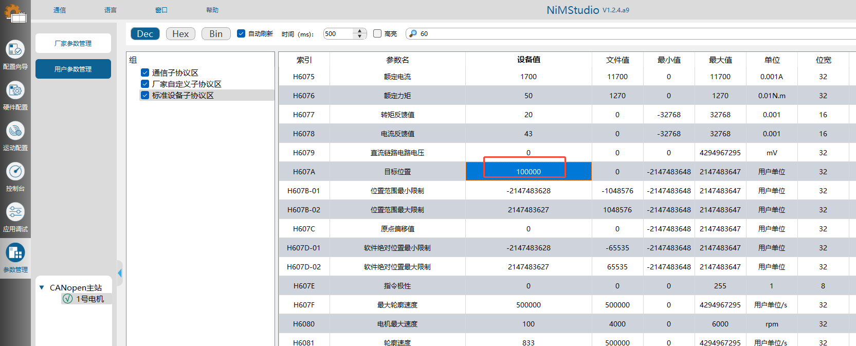Collapse the left panel arrow handle
The width and height of the screenshot is (856, 346).
click(120, 272)
